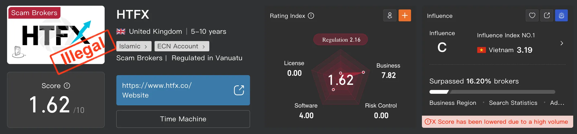Click the Time Machine button

tap(183, 119)
